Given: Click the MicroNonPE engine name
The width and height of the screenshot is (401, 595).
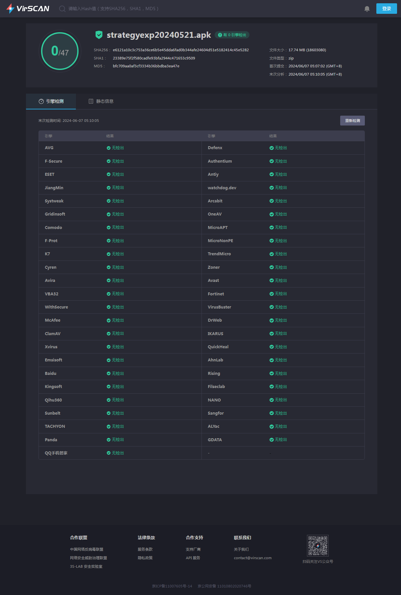Looking at the screenshot, I should coord(221,241).
